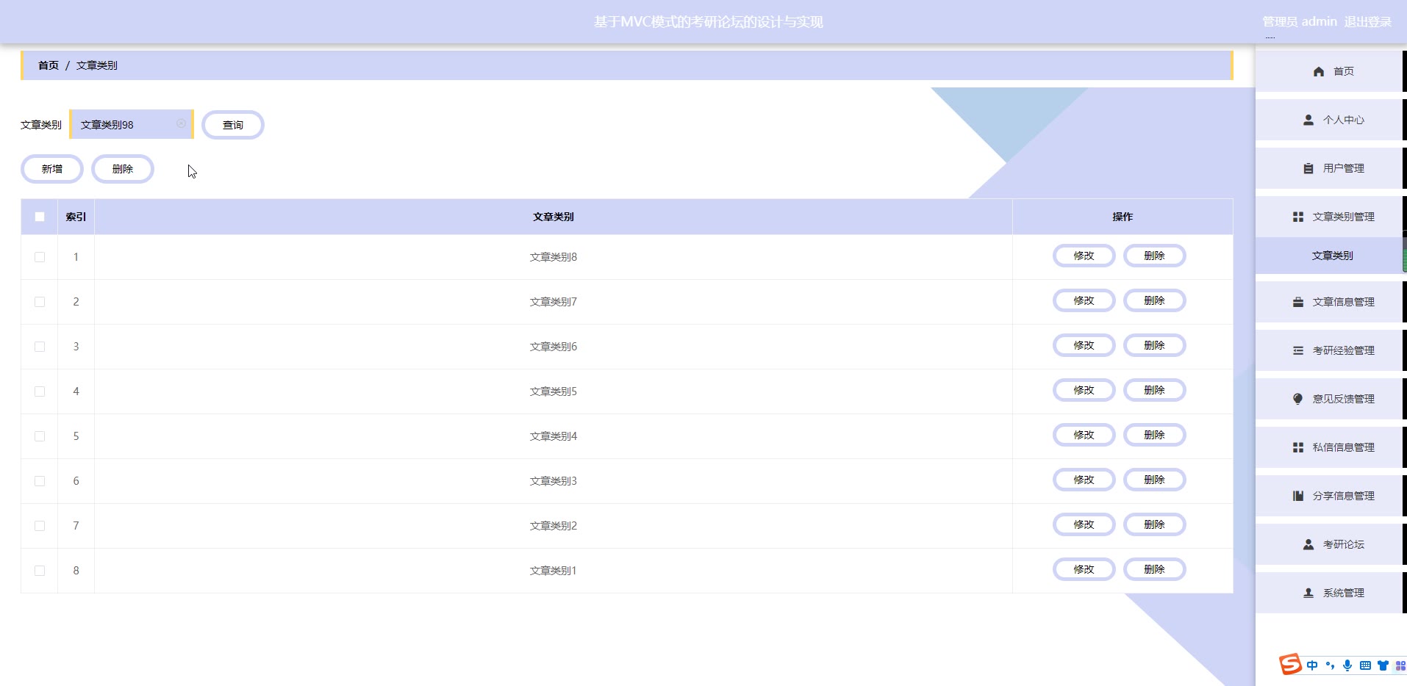Screen dimensions: 1407x686
Task: Click the home icon in the sidebar
Action: 1318,71
